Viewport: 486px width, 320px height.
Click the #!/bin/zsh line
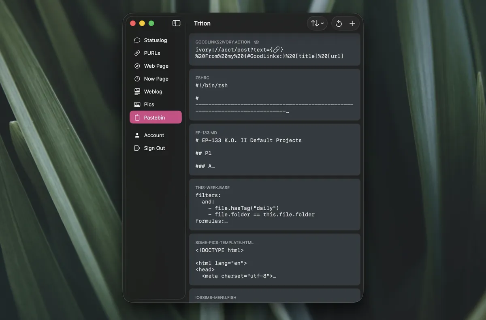211,85
